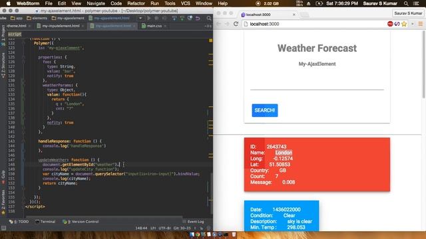Click the script breadcrumb tag
This screenshot has height=239, width=426.
(15, 34)
